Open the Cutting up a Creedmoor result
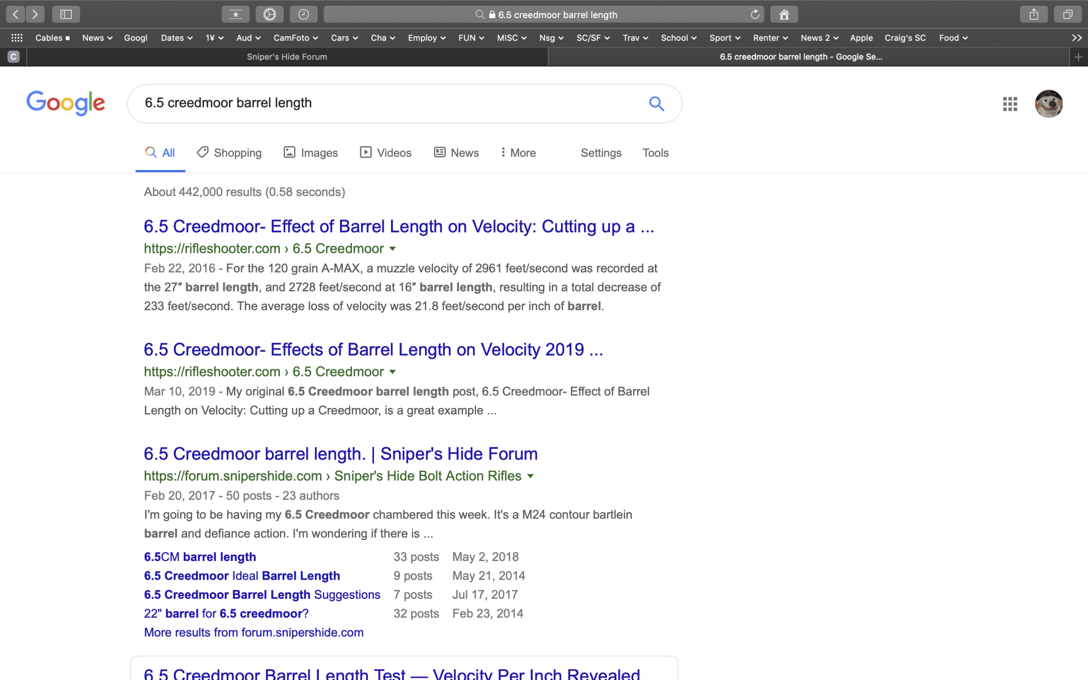The width and height of the screenshot is (1088, 680). click(399, 226)
